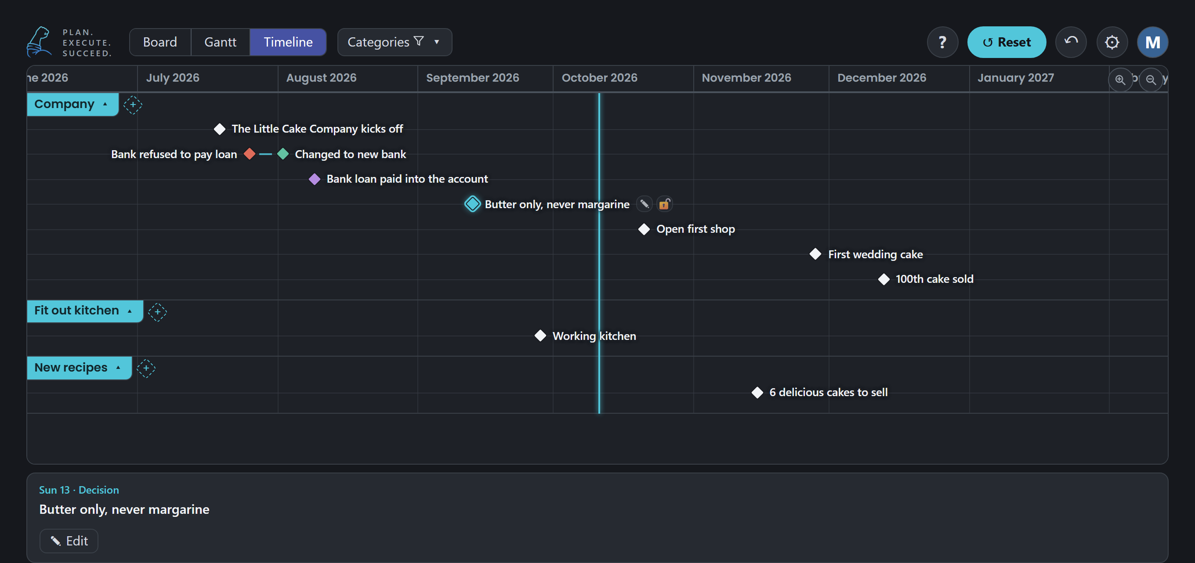This screenshot has width=1195, height=563.
Task: Select the red Bank refused diamond marker
Action: coord(250,154)
